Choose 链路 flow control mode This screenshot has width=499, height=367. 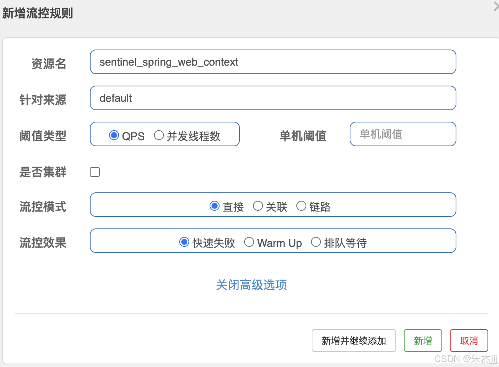tap(301, 206)
